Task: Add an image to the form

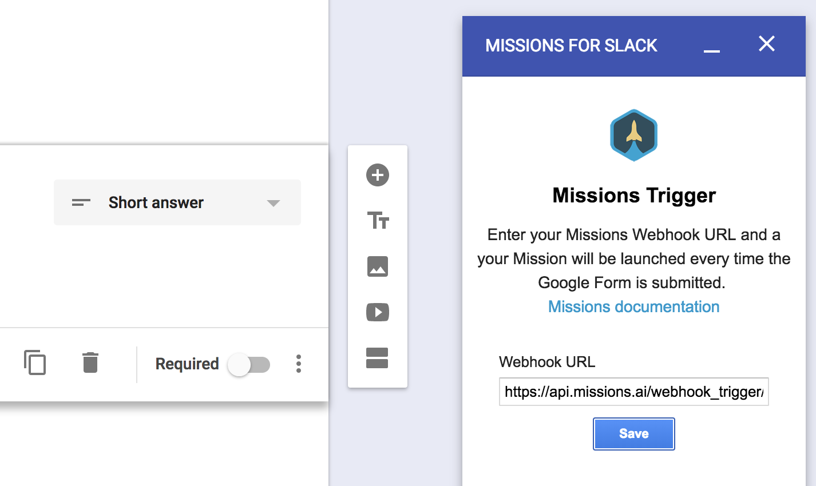Action: (378, 266)
